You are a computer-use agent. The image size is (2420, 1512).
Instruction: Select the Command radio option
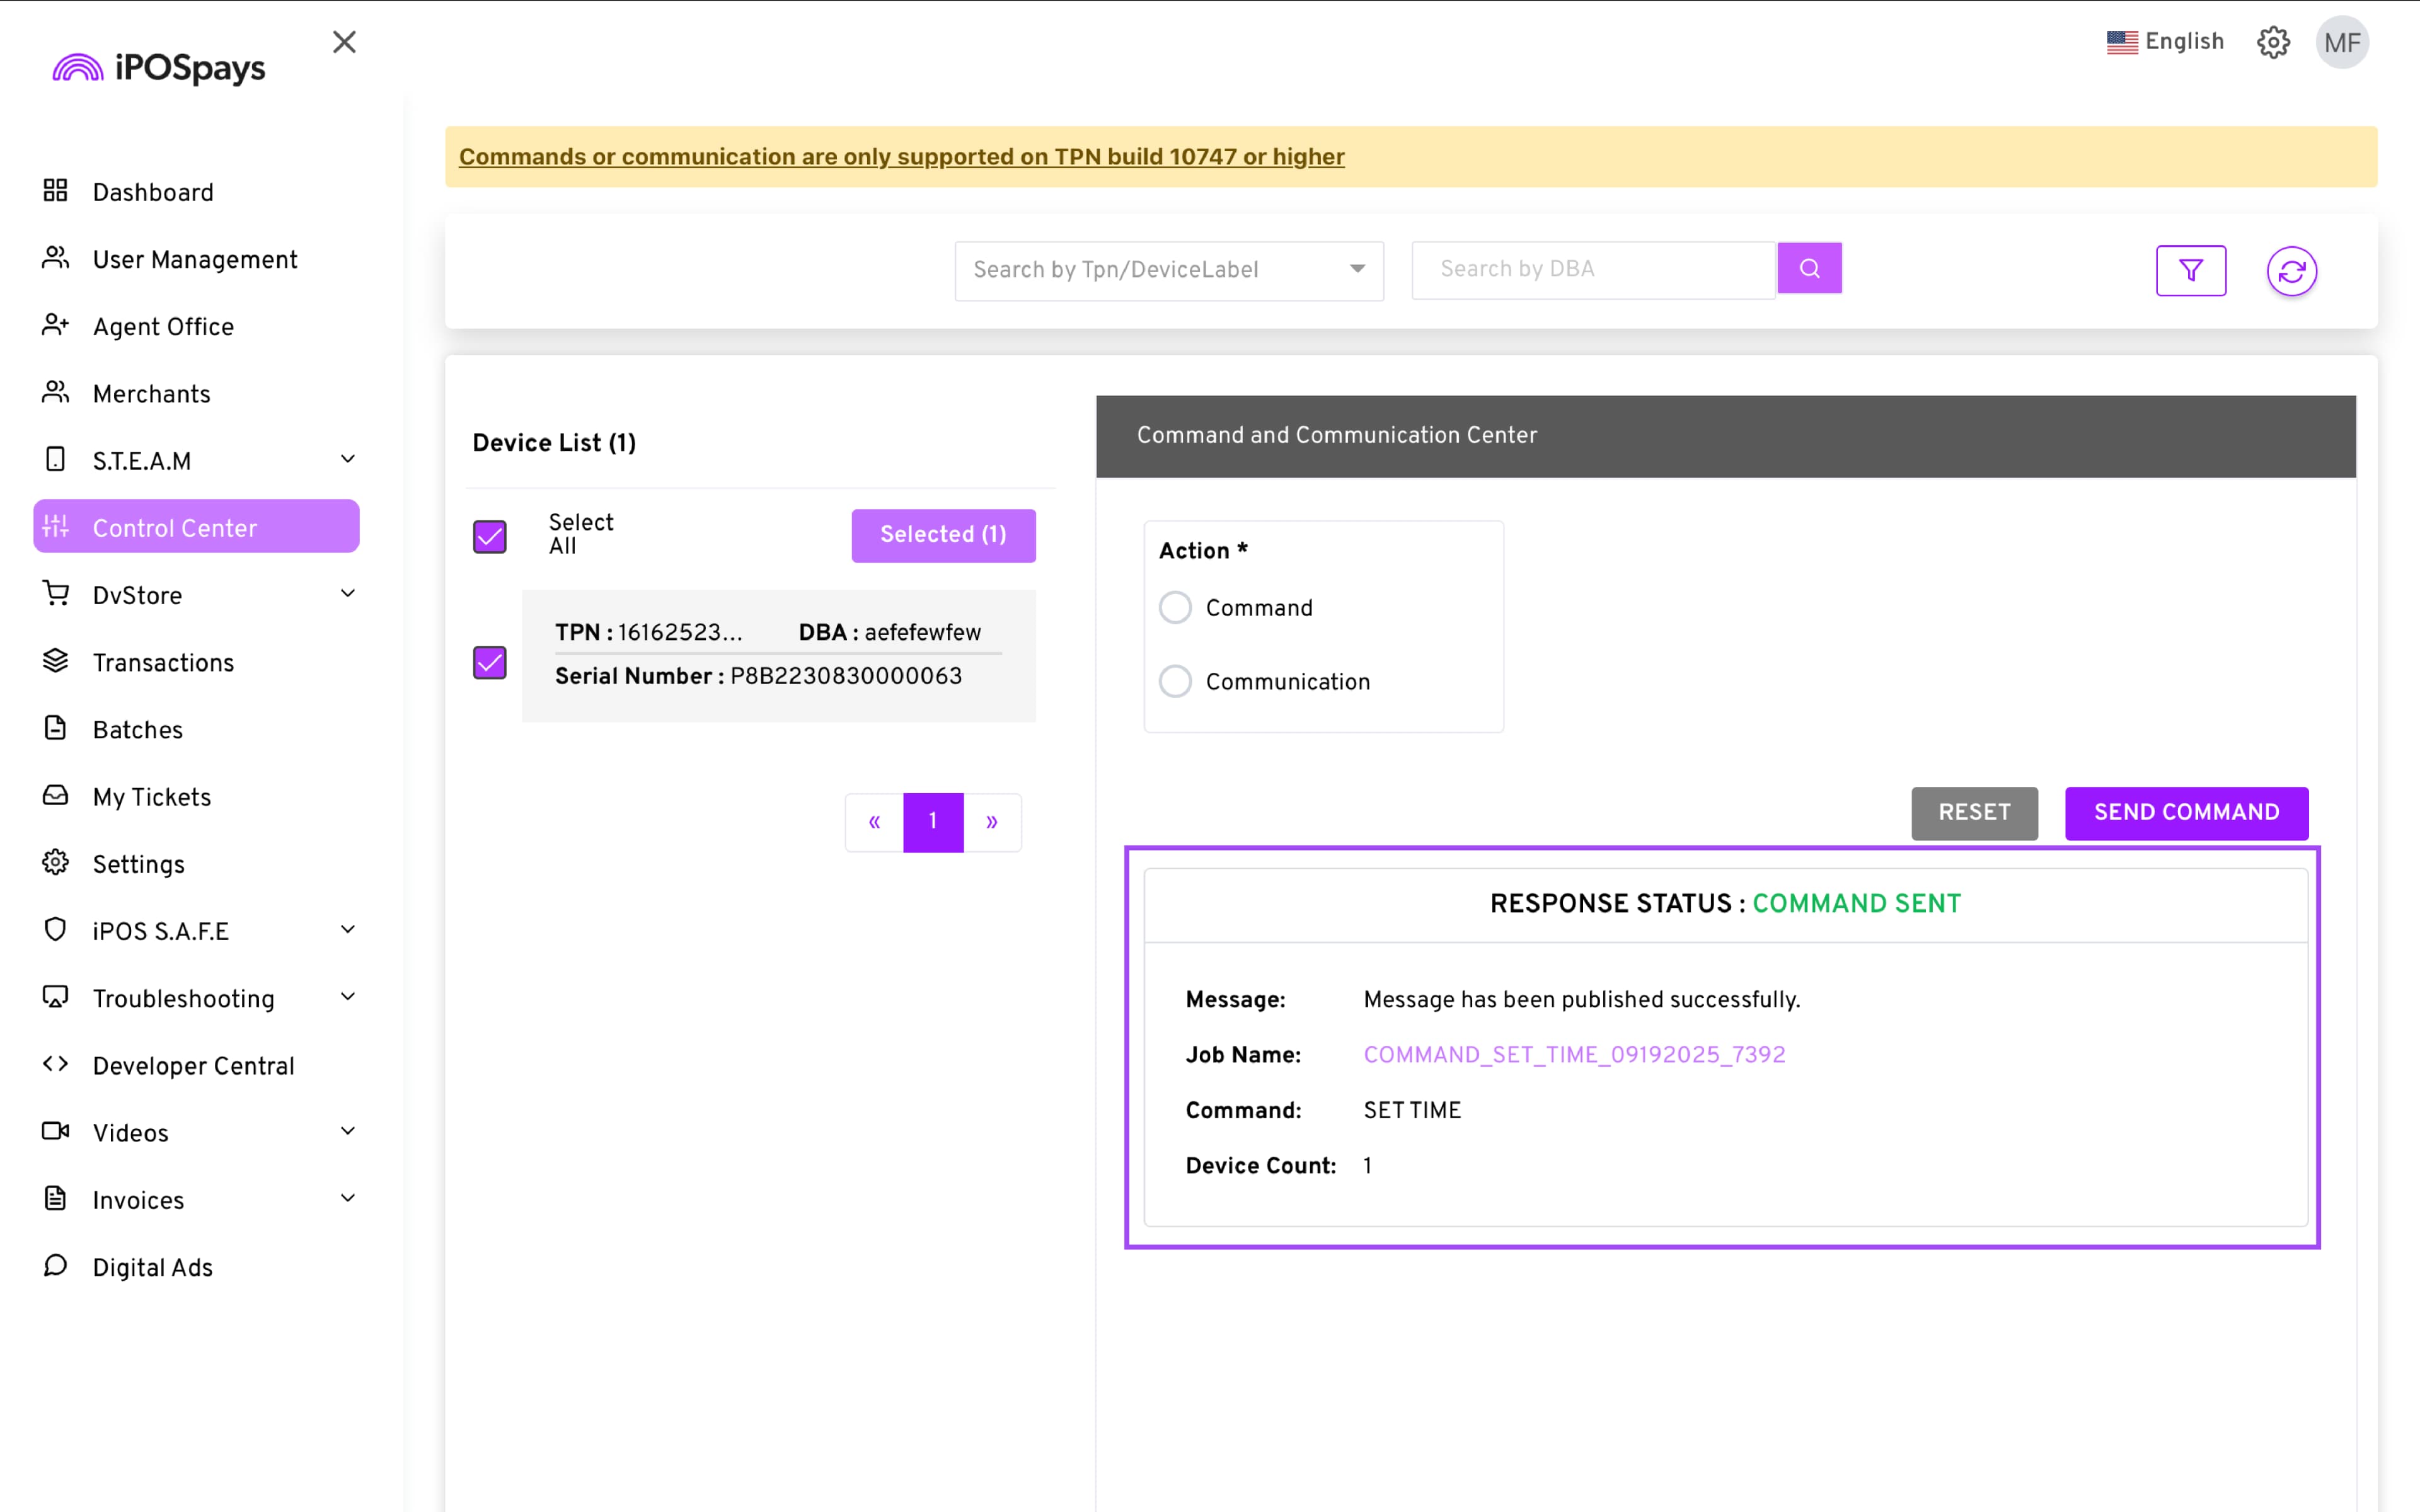[x=1175, y=607]
